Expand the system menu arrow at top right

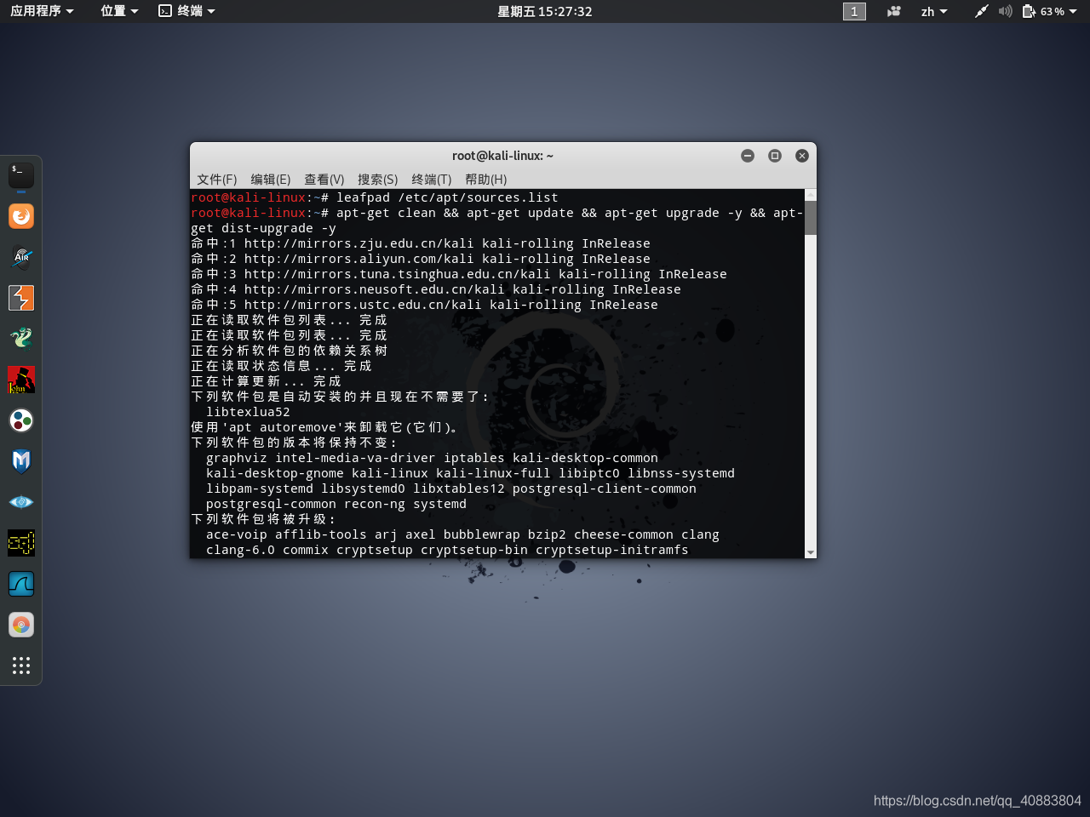click(x=1073, y=11)
